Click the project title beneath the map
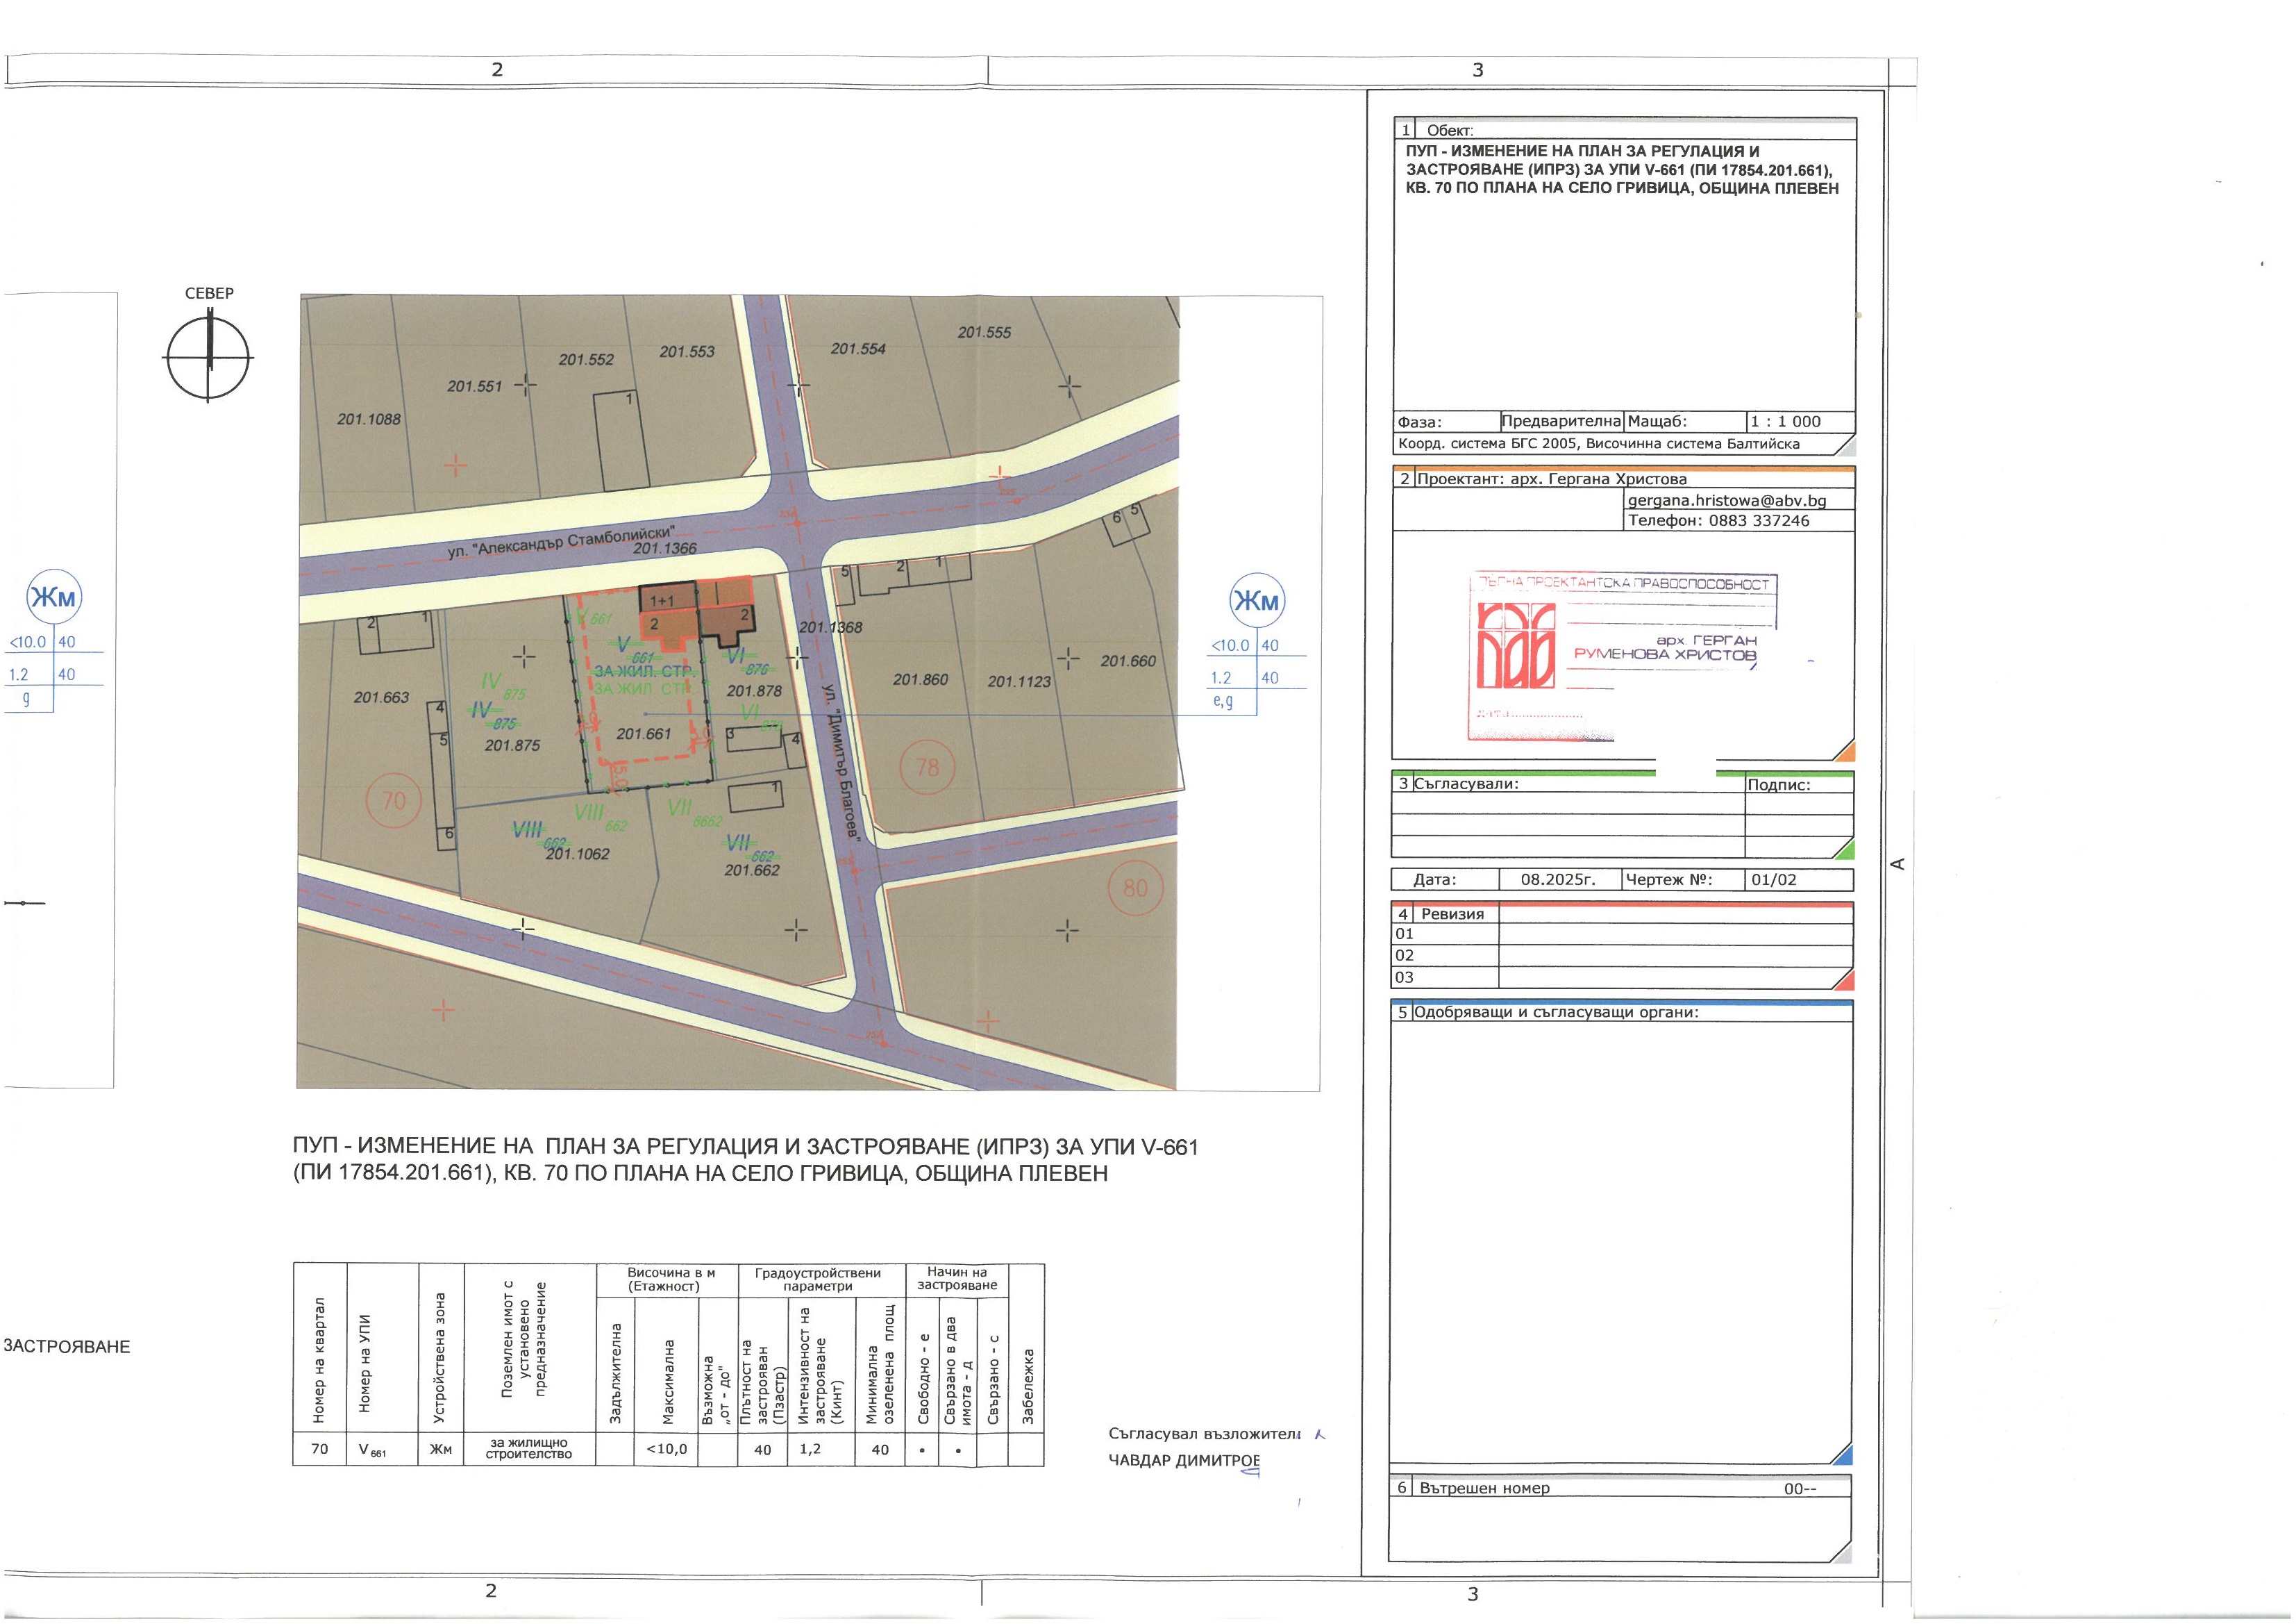 click(745, 1160)
